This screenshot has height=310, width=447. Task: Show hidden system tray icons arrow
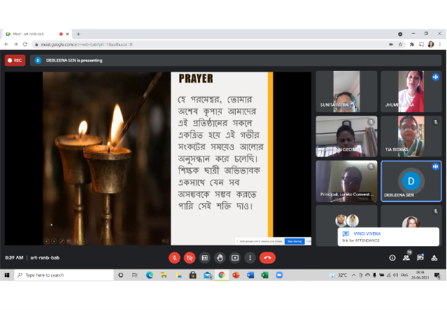tap(353, 275)
